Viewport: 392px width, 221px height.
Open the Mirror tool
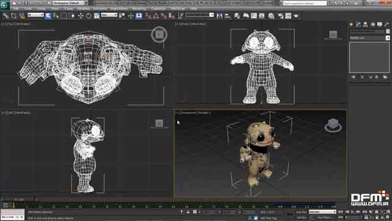(220, 16)
